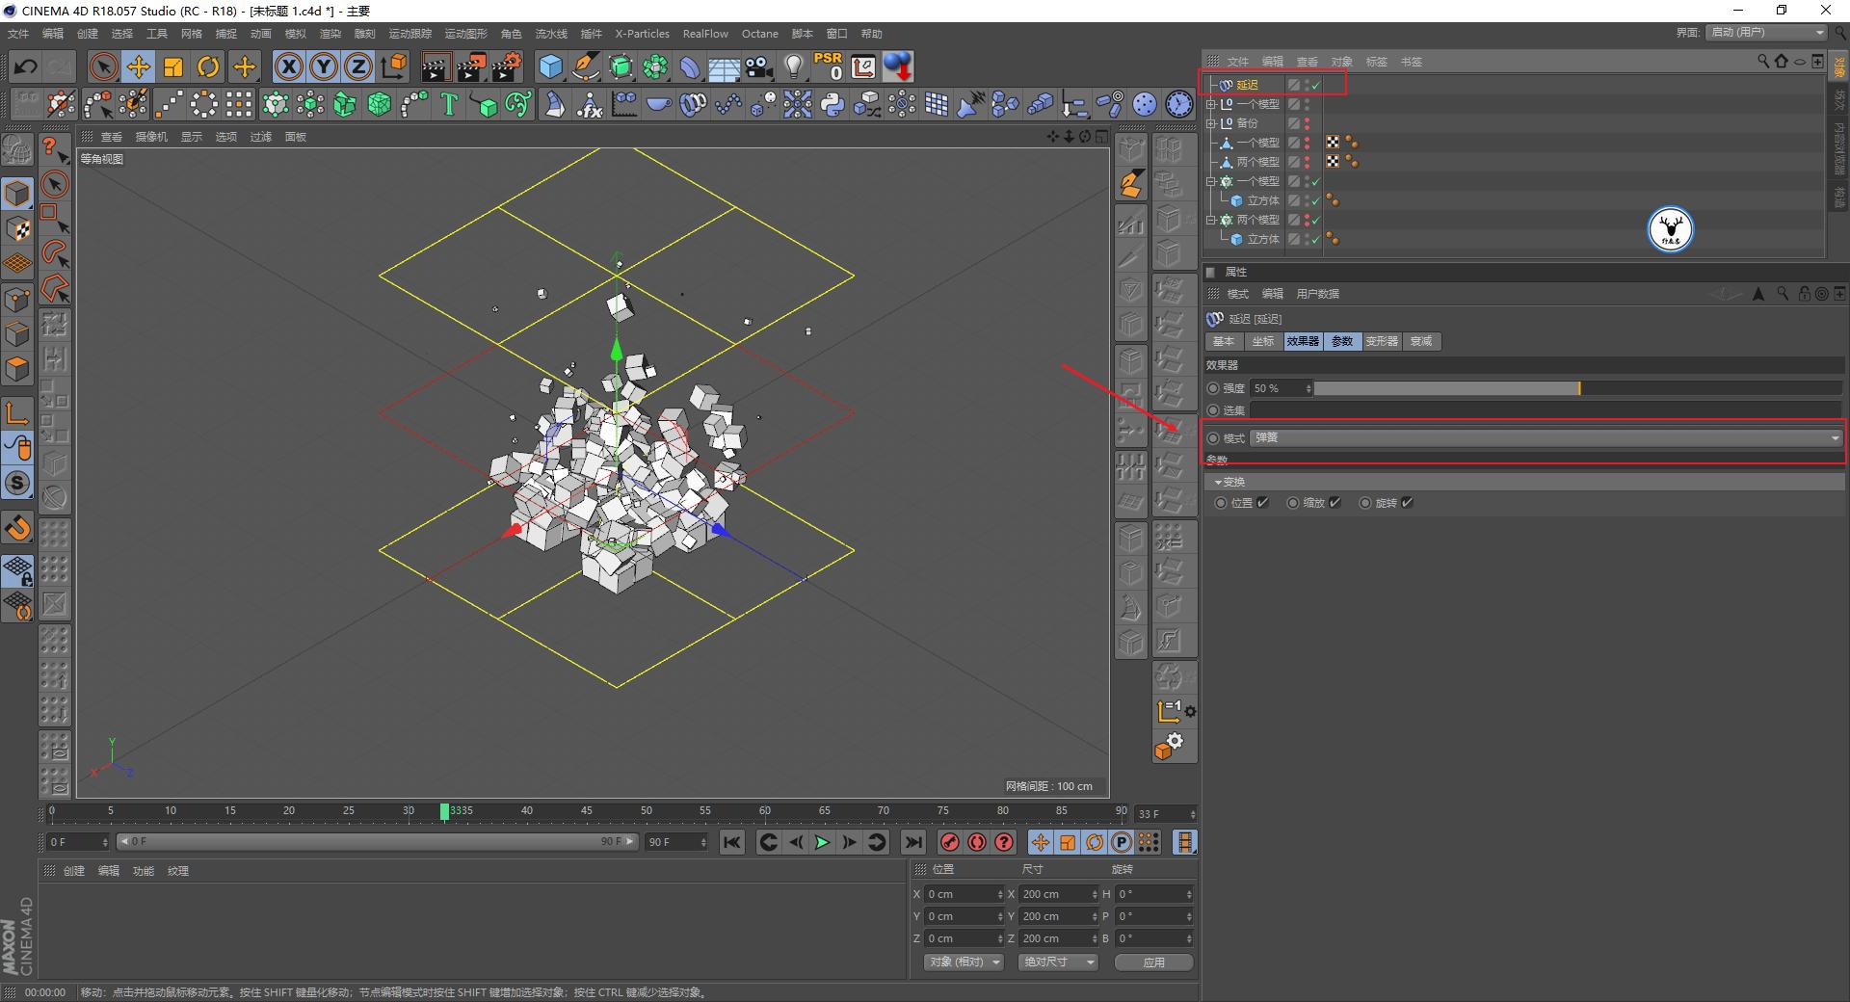Click the light bulb icon
1850x1002 pixels.
click(793, 66)
